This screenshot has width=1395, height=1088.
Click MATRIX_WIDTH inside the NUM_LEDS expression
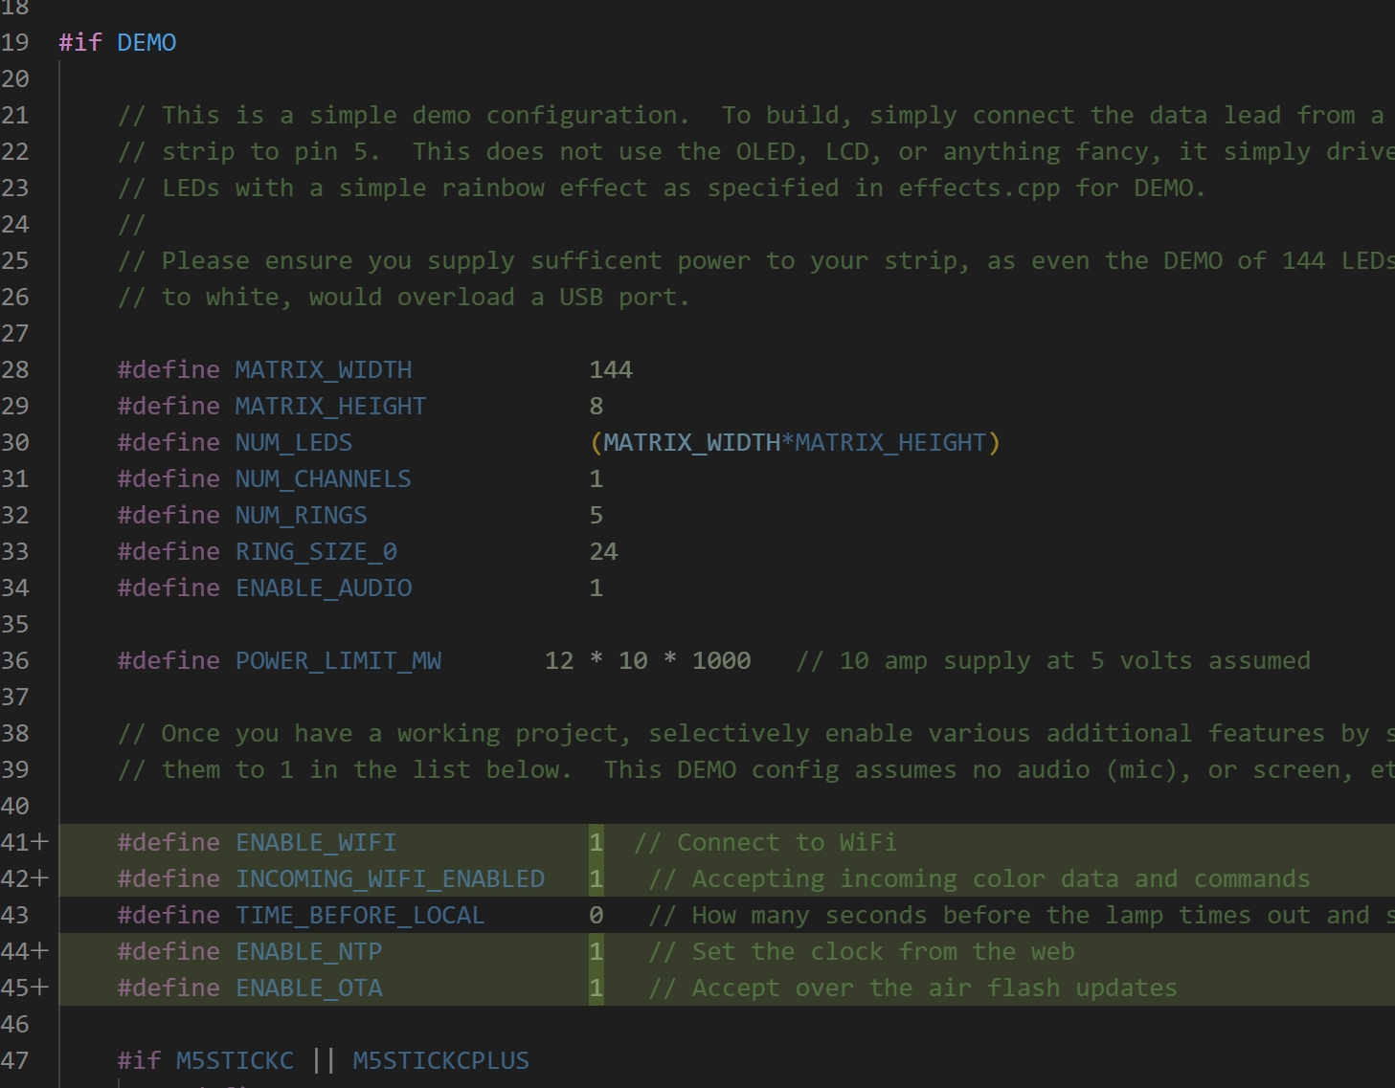tap(691, 443)
